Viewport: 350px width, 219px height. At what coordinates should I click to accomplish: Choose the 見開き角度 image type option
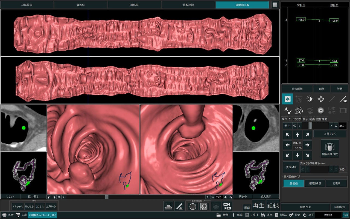(315, 183)
